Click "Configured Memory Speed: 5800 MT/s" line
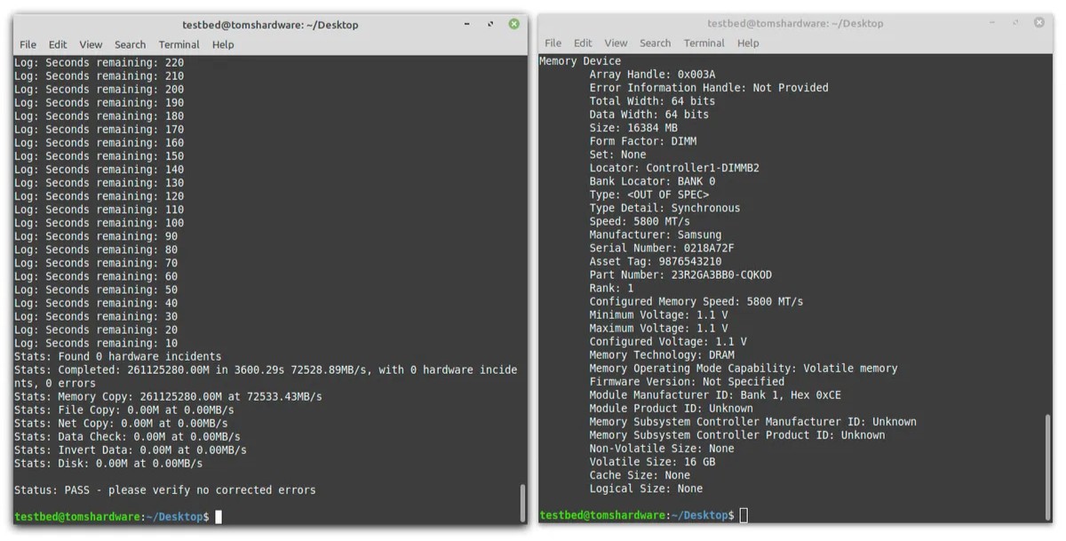 [x=696, y=301]
